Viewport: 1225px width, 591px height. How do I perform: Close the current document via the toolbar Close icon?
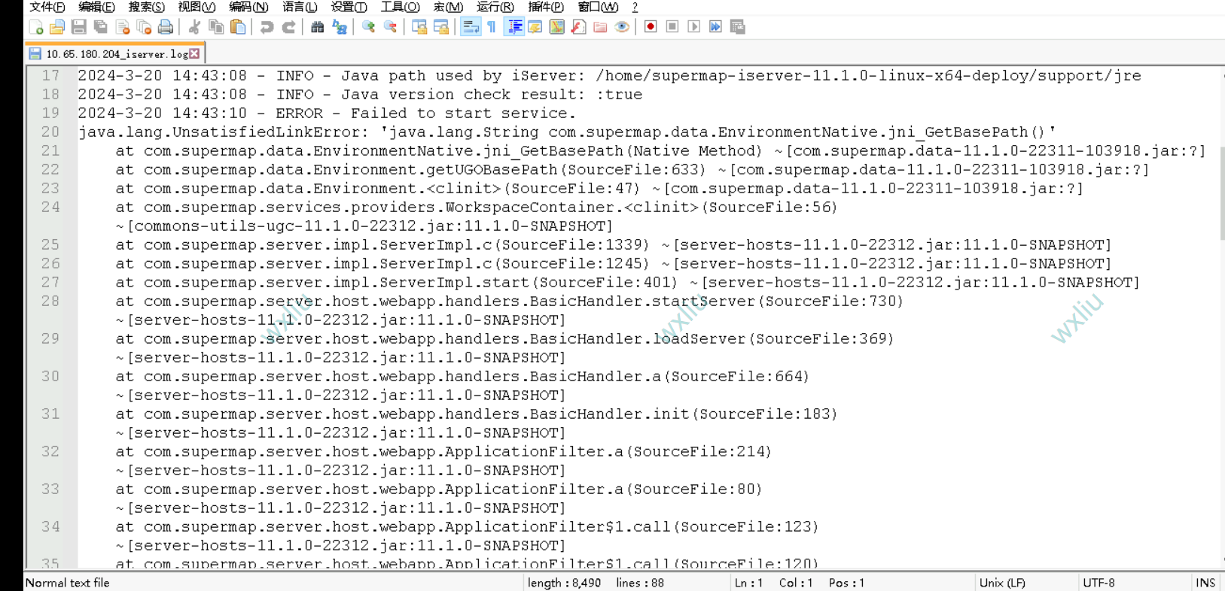[123, 27]
